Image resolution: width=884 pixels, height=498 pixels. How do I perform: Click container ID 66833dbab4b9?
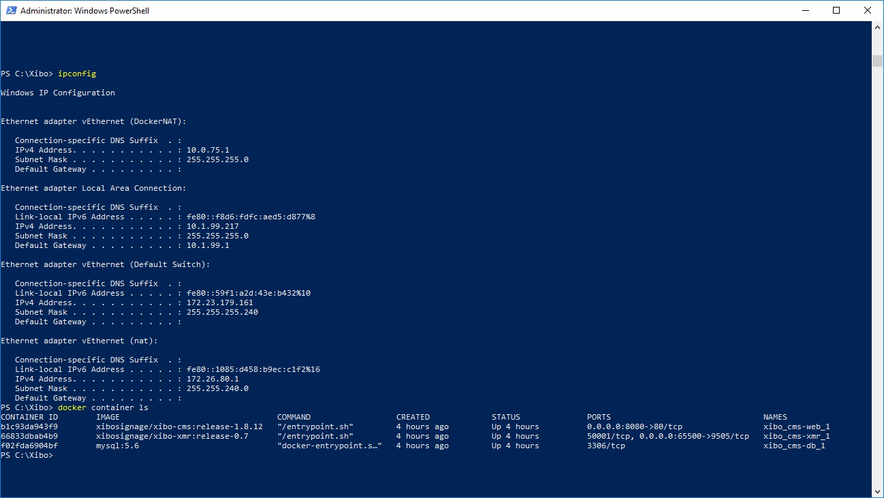[x=29, y=436]
